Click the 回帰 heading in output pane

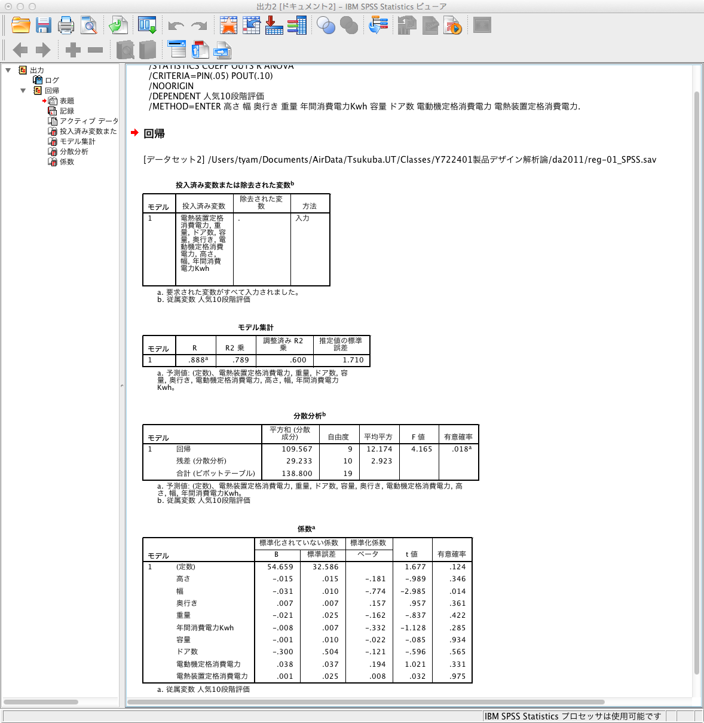pyautogui.click(x=154, y=134)
